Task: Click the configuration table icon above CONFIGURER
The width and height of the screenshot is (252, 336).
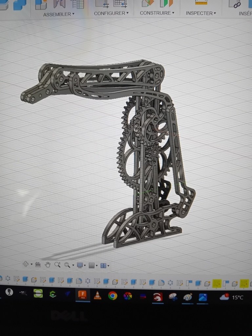Action: tap(120, 3)
